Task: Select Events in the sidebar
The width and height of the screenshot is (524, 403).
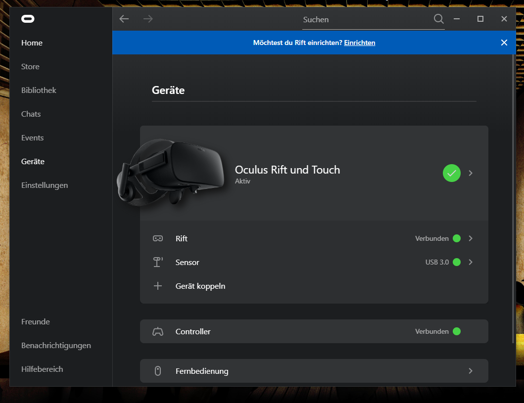Action: pyautogui.click(x=33, y=137)
